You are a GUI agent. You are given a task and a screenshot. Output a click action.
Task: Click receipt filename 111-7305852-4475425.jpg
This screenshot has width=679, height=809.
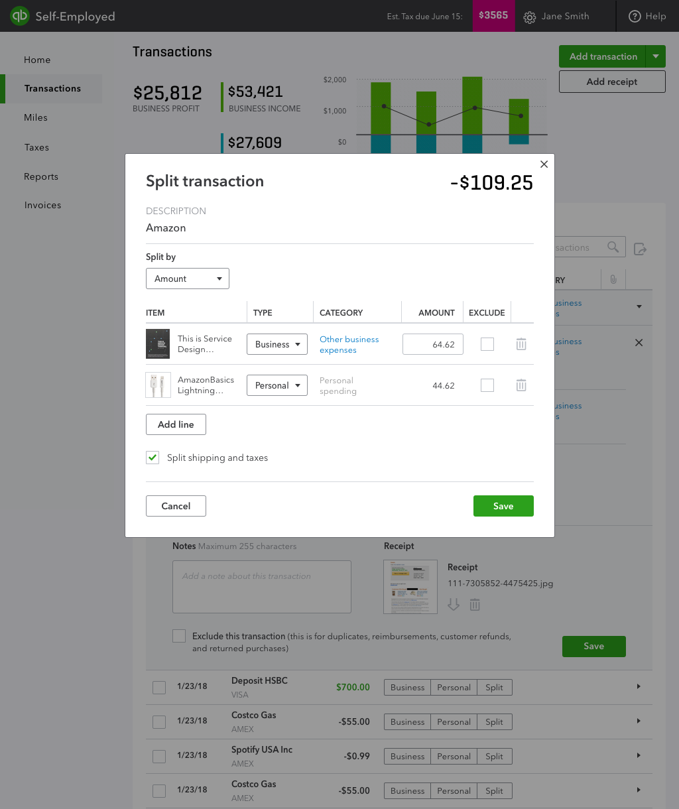[x=500, y=584]
